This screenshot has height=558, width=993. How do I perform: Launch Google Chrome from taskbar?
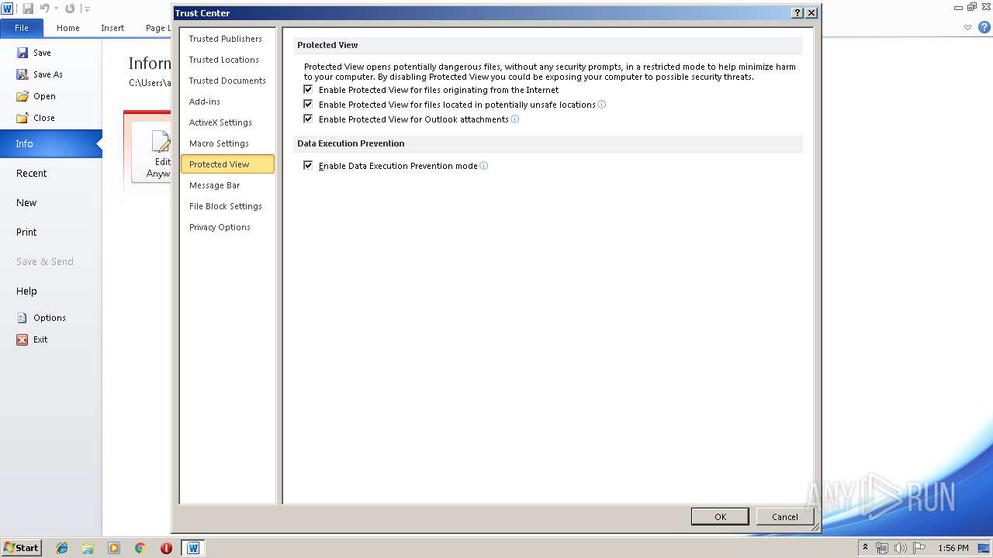tap(140, 548)
